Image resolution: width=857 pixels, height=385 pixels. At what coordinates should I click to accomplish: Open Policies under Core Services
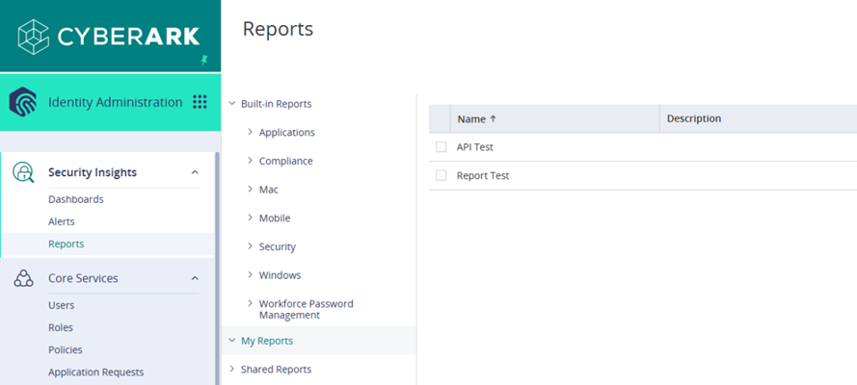65,349
